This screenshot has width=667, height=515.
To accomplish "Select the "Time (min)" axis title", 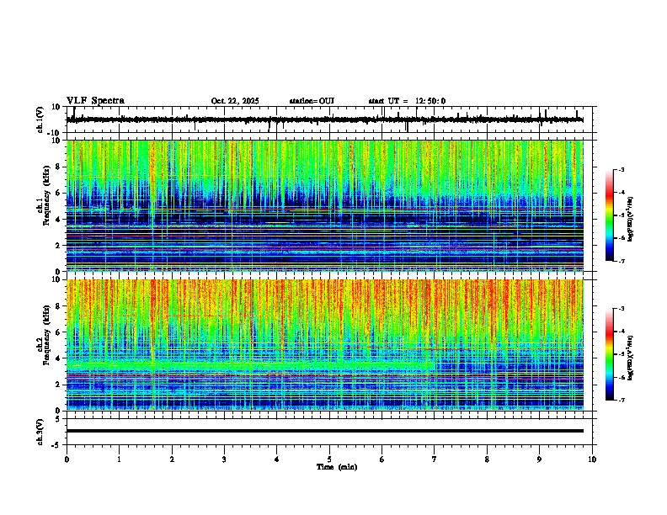I will click(337, 467).
